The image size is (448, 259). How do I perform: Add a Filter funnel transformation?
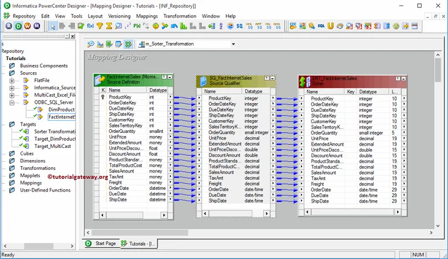click(100, 26)
